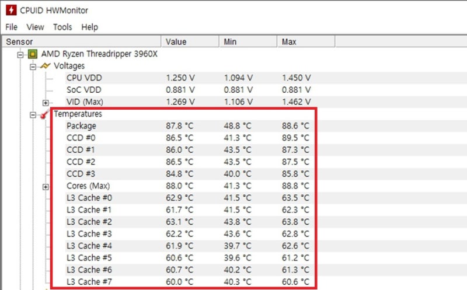Click the Package value 87.8 °C
This screenshot has width=467, height=290.
pos(180,126)
